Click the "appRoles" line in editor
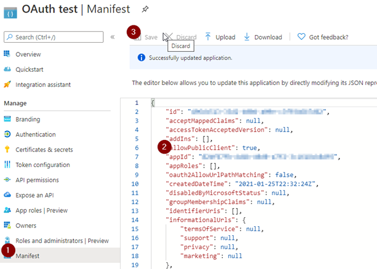Image resolution: width=377 pixels, height=269 pixels. [193, 166]
